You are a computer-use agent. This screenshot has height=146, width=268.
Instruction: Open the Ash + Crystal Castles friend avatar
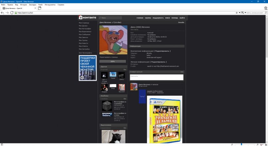coord(104,75)
